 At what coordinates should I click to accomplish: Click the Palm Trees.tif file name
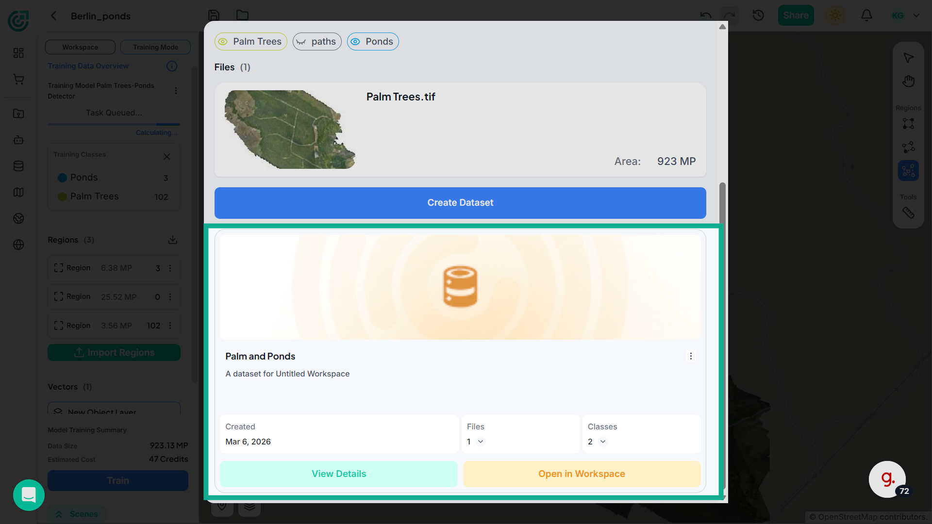click(x=400, y=97)
